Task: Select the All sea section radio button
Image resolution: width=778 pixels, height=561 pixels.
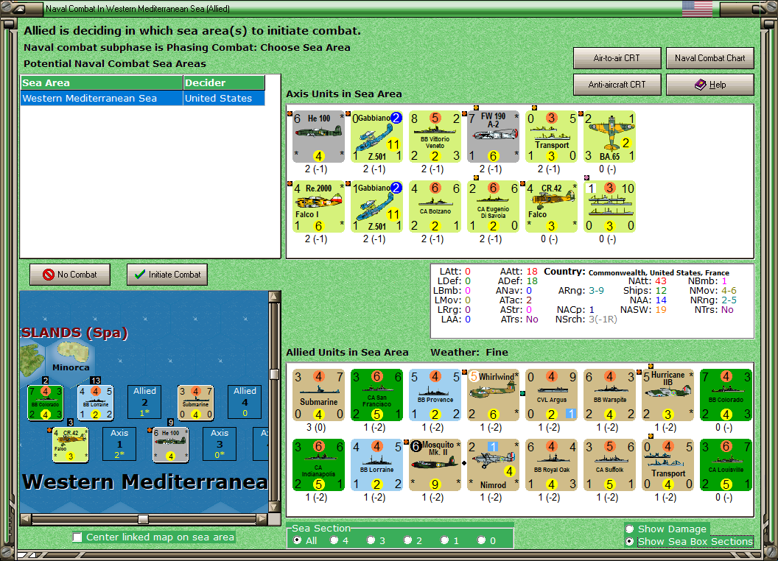Action: click(x=297, y=540)
